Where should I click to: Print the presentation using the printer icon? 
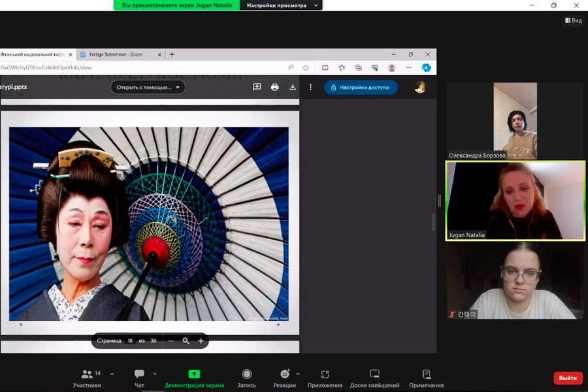tap(274, 87)
